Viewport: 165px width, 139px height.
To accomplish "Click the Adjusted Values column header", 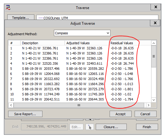I will (87, 43).
